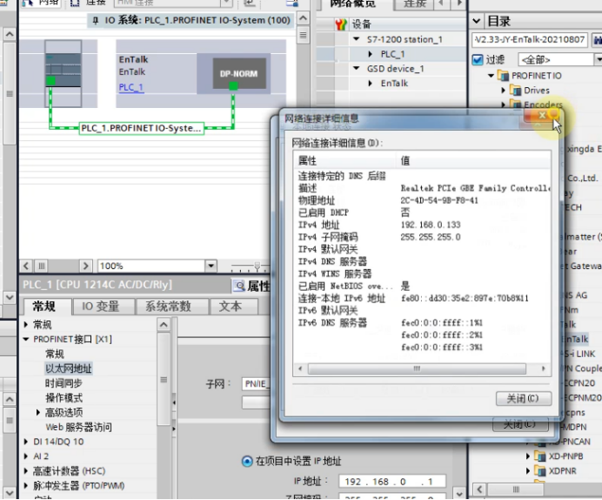Switch to the 文本 tab
Viewport: 602px width, 500px height.
230,307
